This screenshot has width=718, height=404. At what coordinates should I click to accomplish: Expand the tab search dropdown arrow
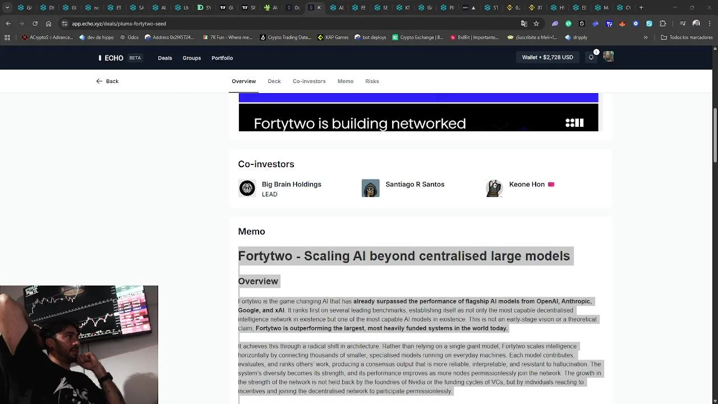(7, 8)
